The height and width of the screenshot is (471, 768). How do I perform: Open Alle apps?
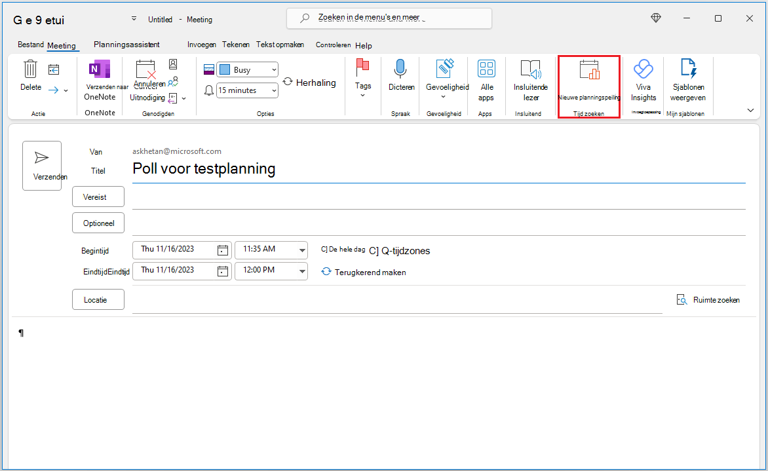pyautogui.click(x=486, y=81)
